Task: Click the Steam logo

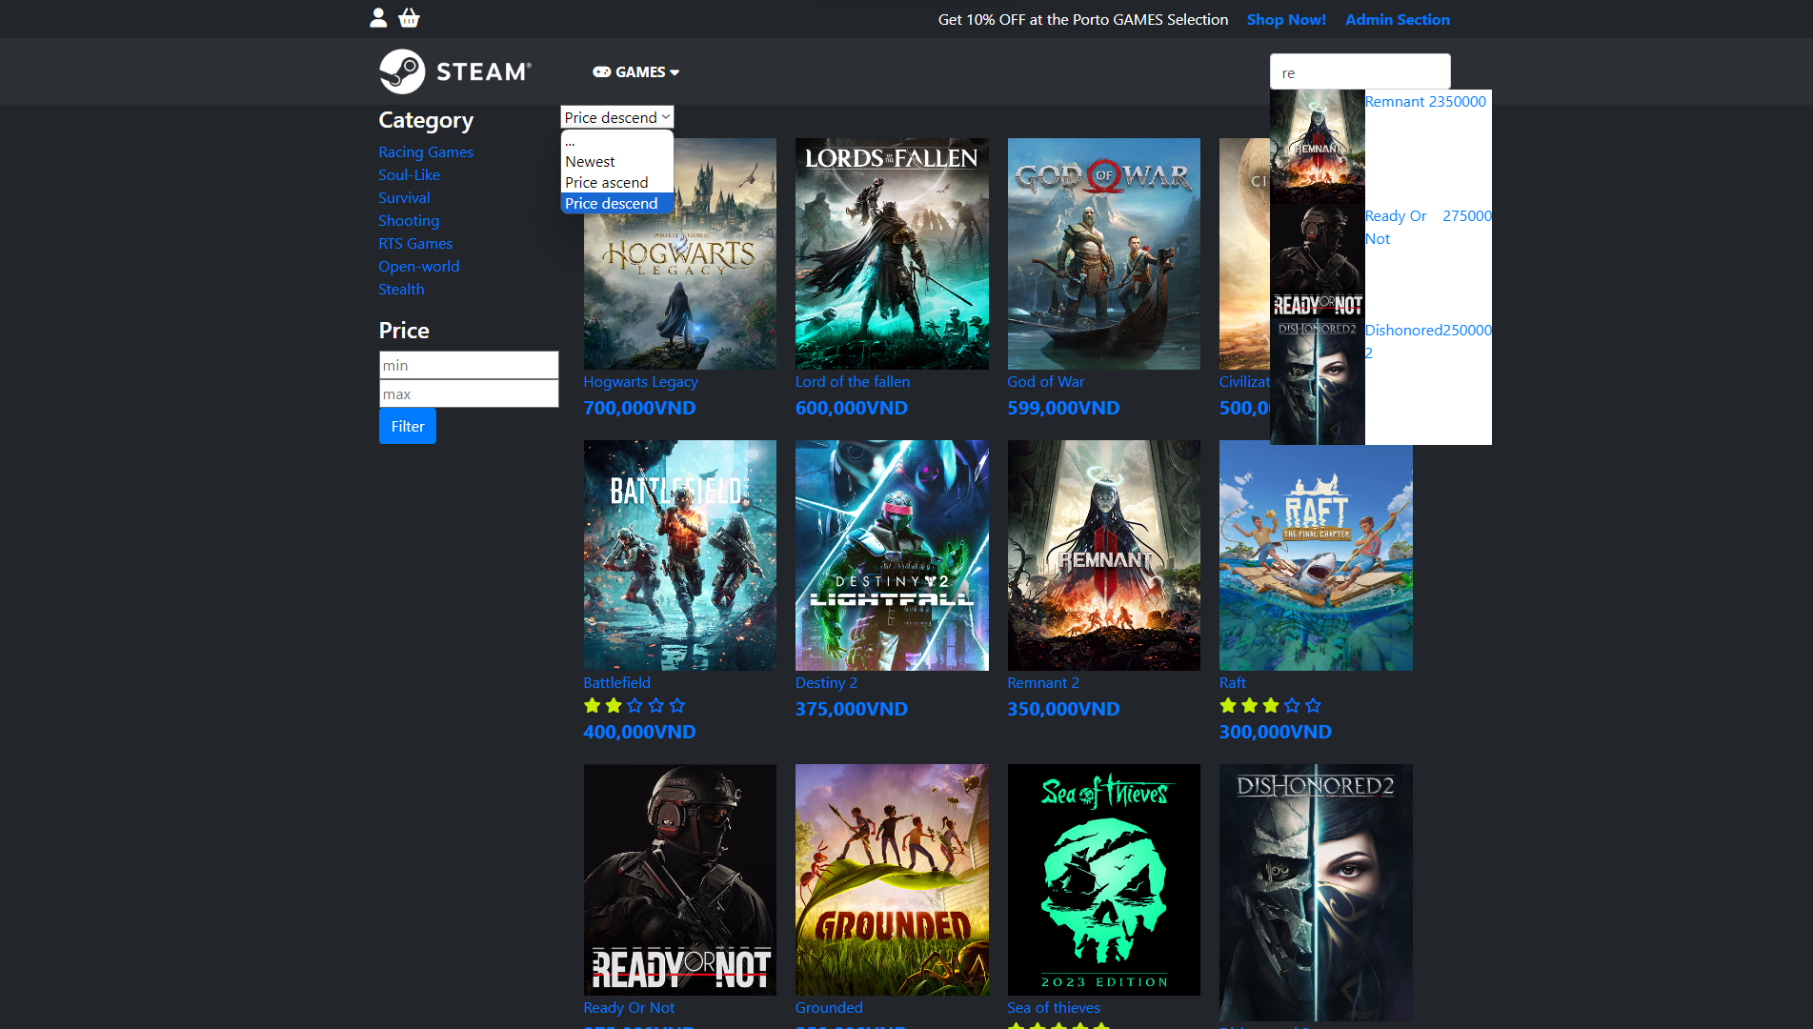Action: 454,71
